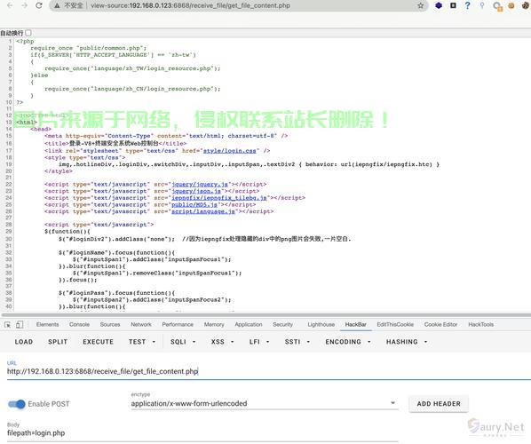Open the jquery/jquery.js source link
The width and height of the screenshot is (531, 444).
(200, 184)
